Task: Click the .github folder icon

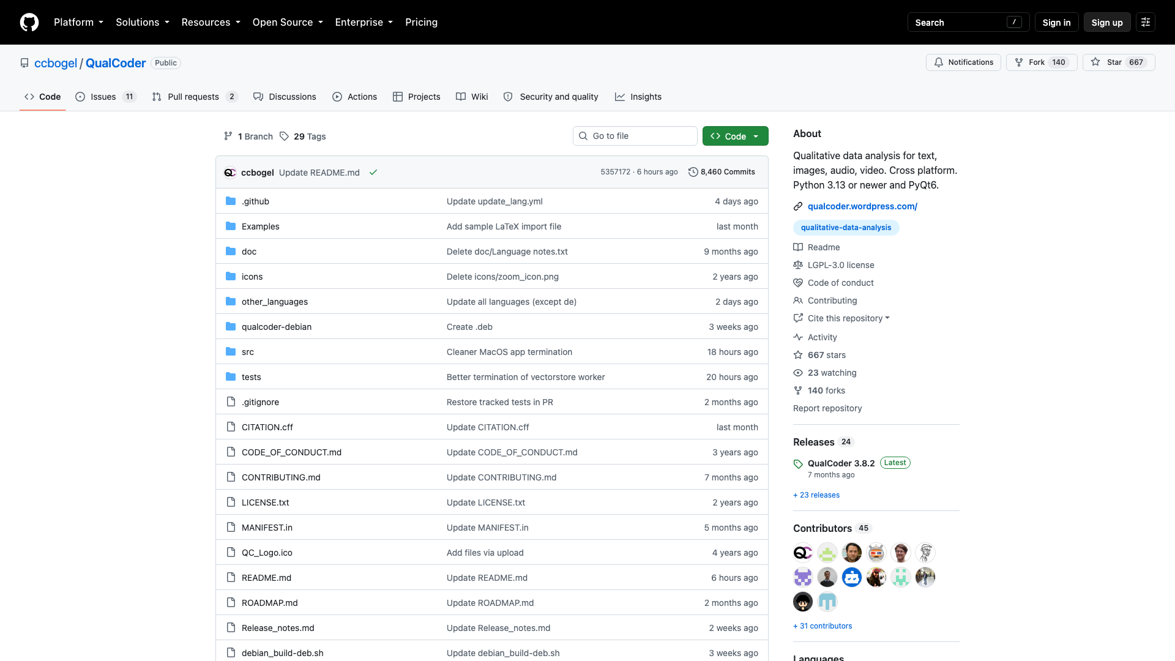Action: point(231,201)
